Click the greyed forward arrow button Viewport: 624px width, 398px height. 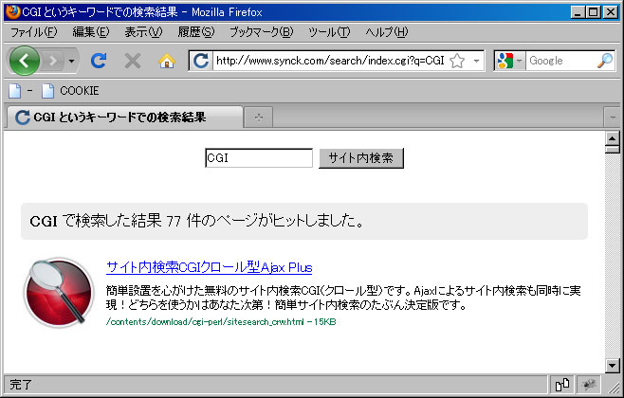[x=53, y=61]
